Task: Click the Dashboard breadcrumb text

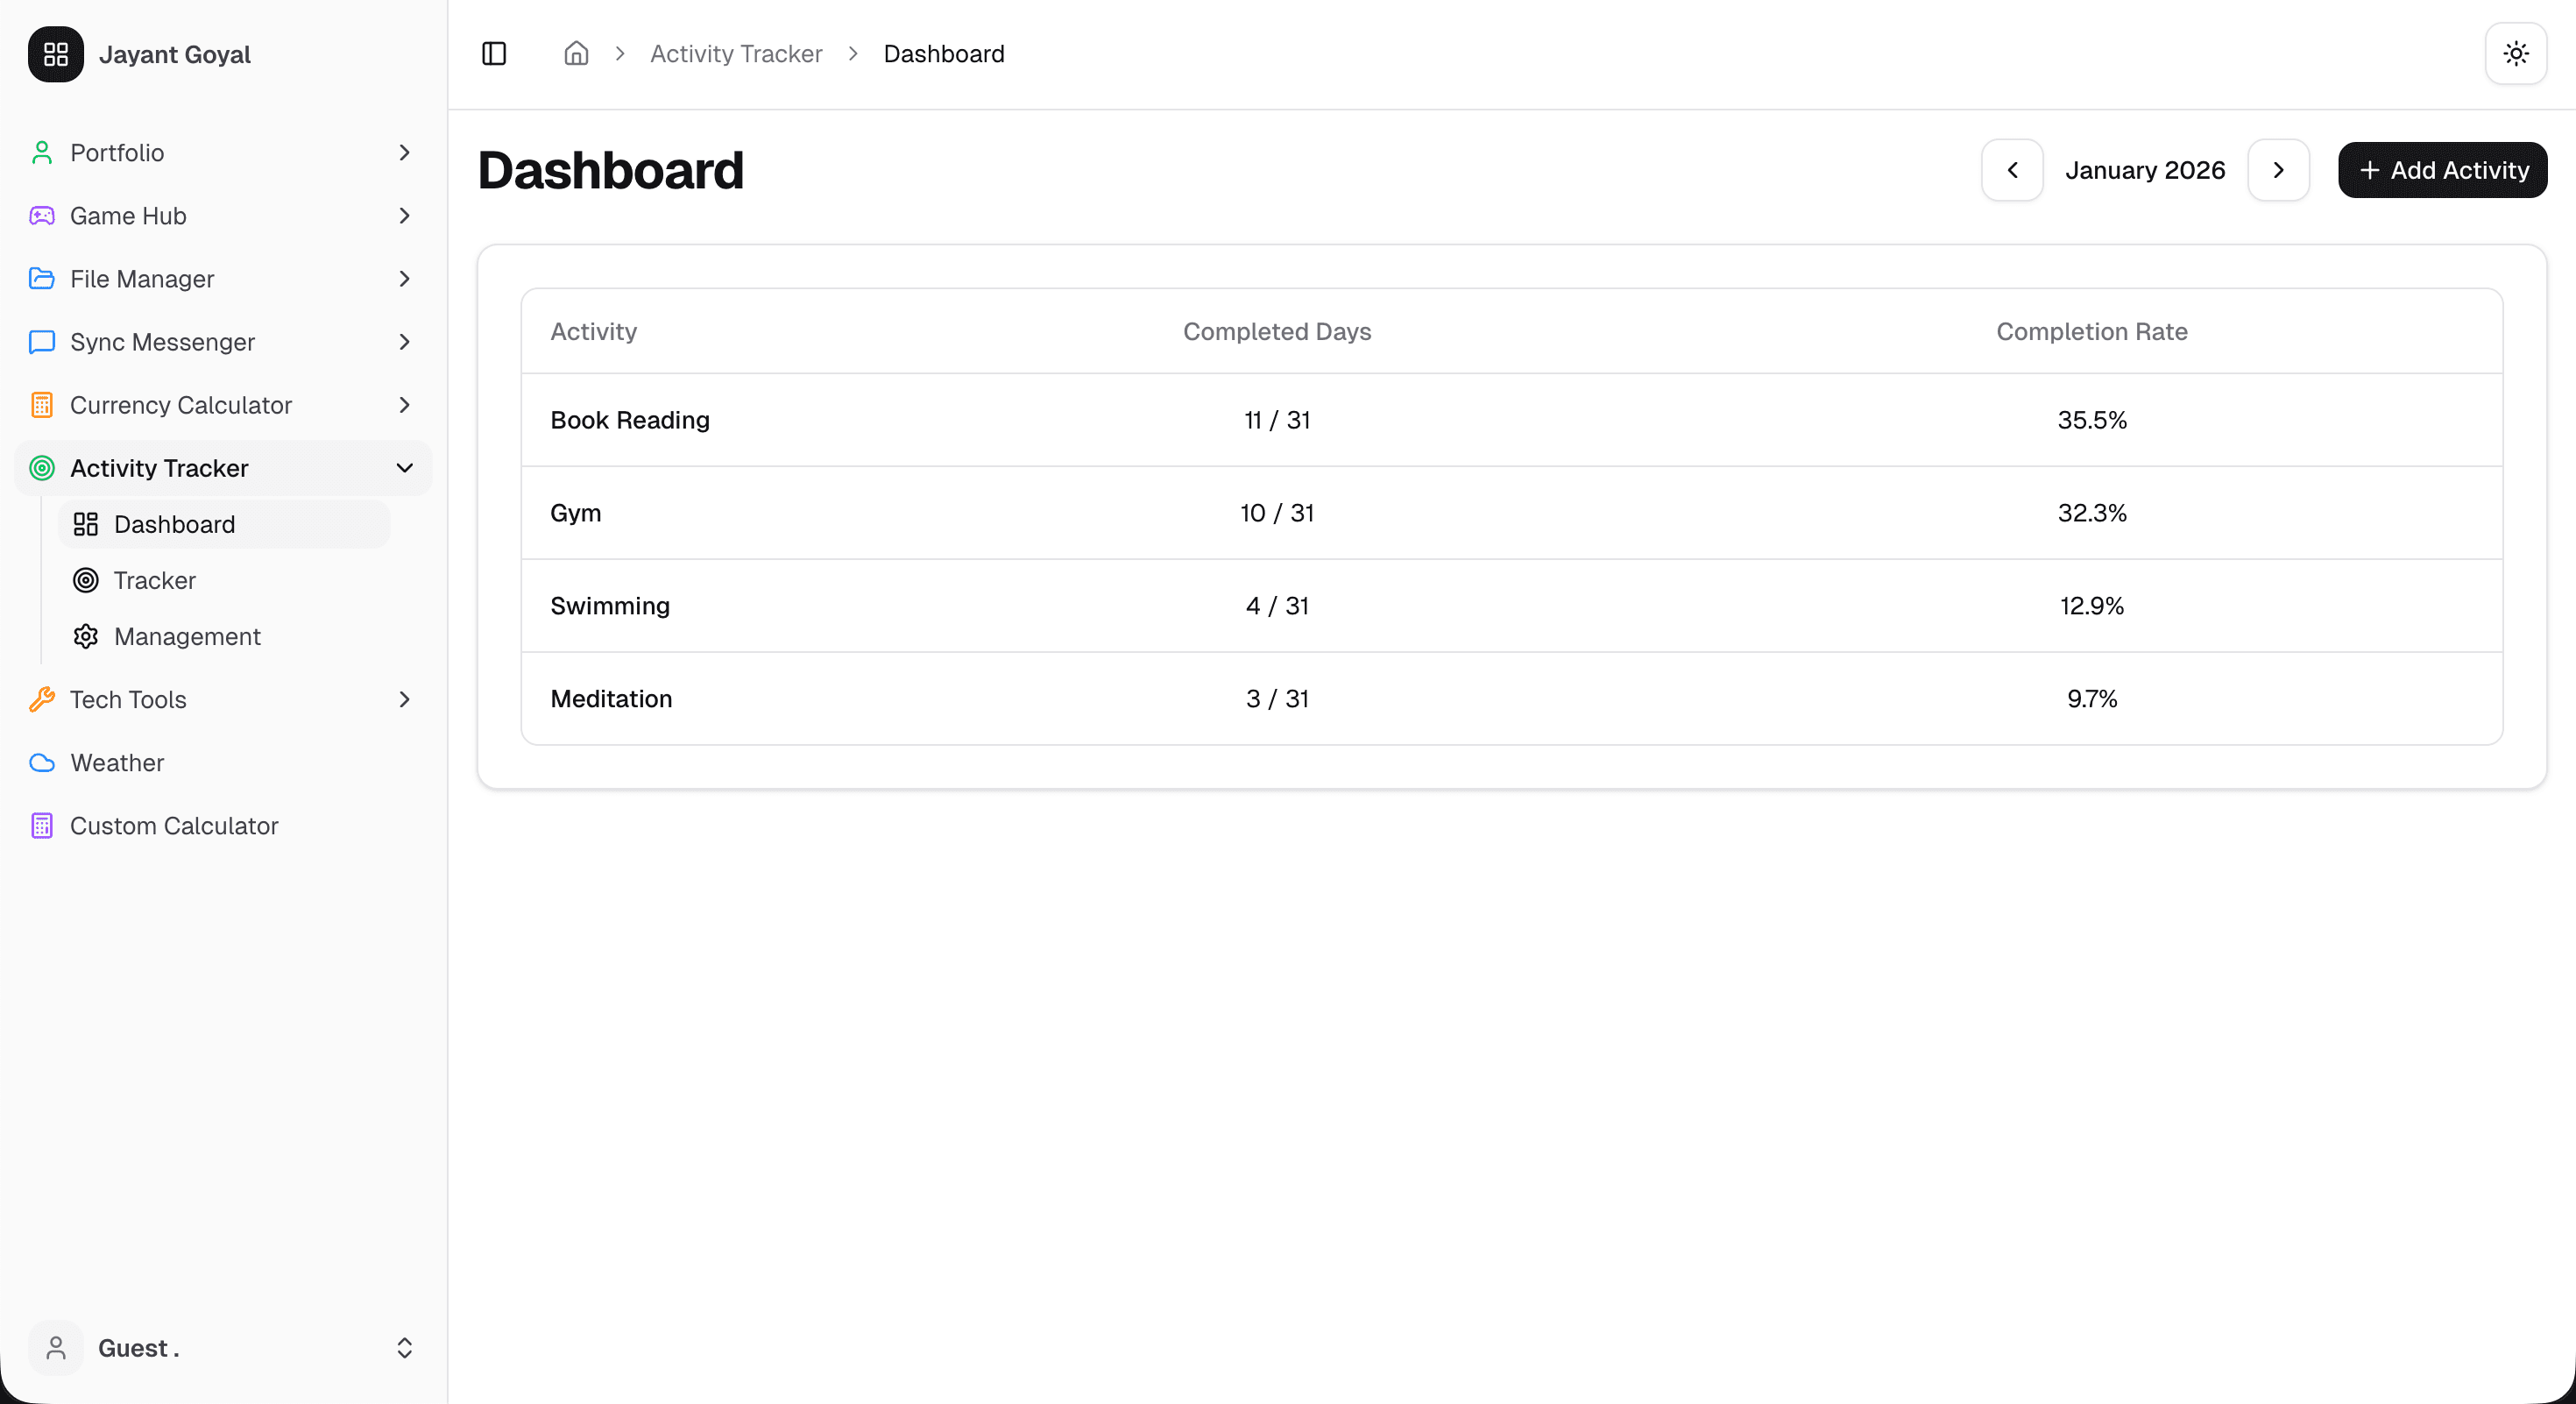Action: pyautogui.click(x=944, y=54)
